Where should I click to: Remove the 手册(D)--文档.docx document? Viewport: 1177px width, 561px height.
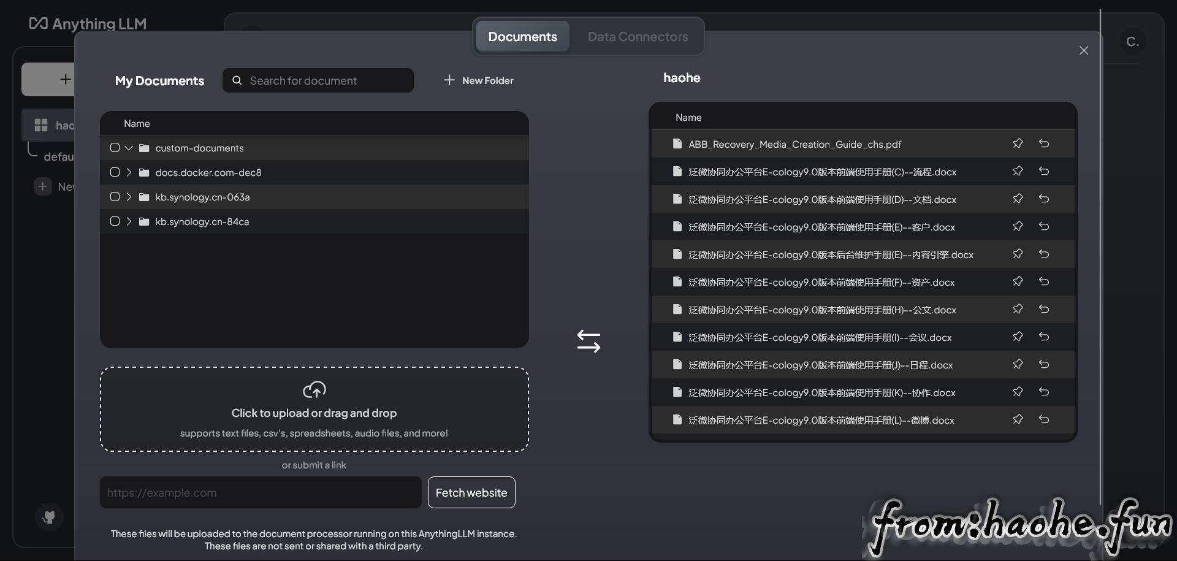[x=1044, y=199]
